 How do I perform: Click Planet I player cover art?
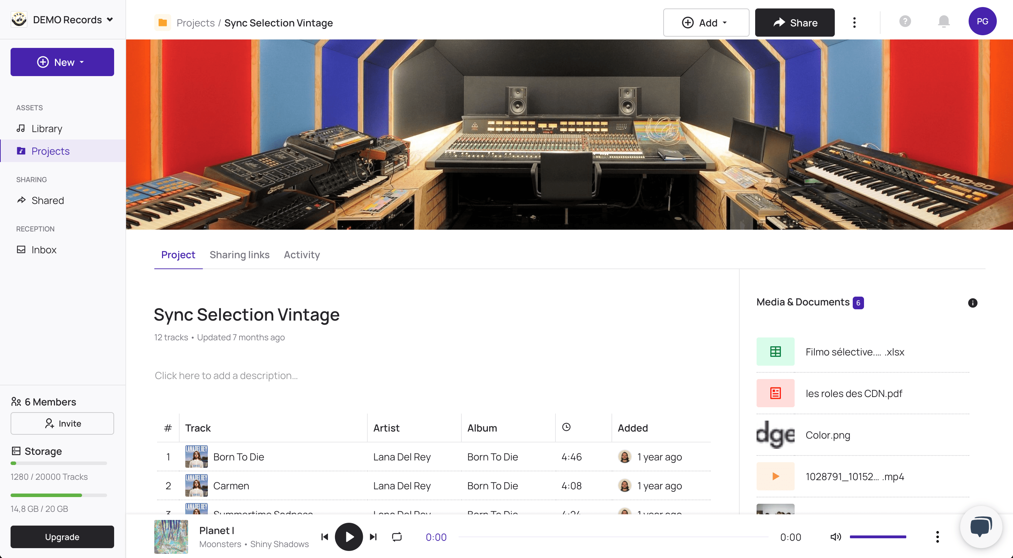point(171,537)
